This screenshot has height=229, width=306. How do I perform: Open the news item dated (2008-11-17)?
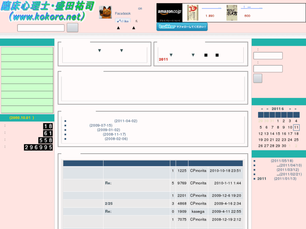click(x=114, y=134)
